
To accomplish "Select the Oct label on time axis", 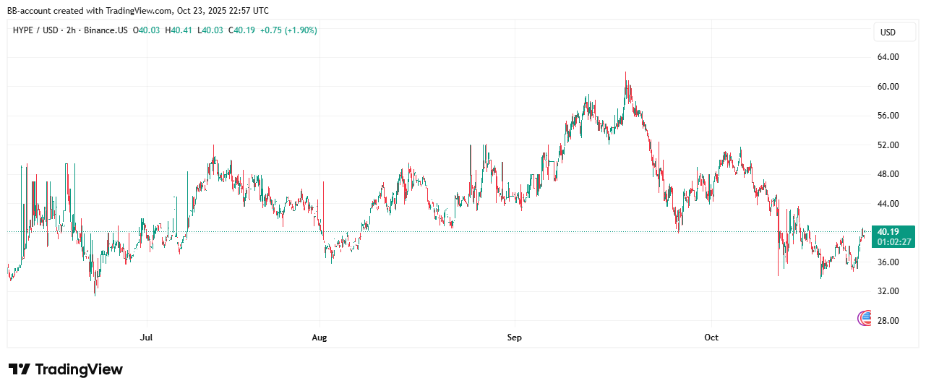I will click(711, 338).
